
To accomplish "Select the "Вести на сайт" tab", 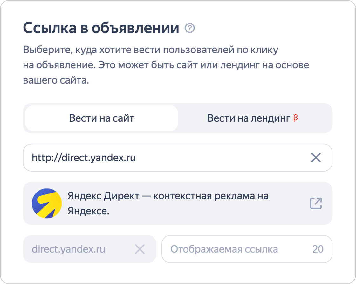I will coord(102,118).
